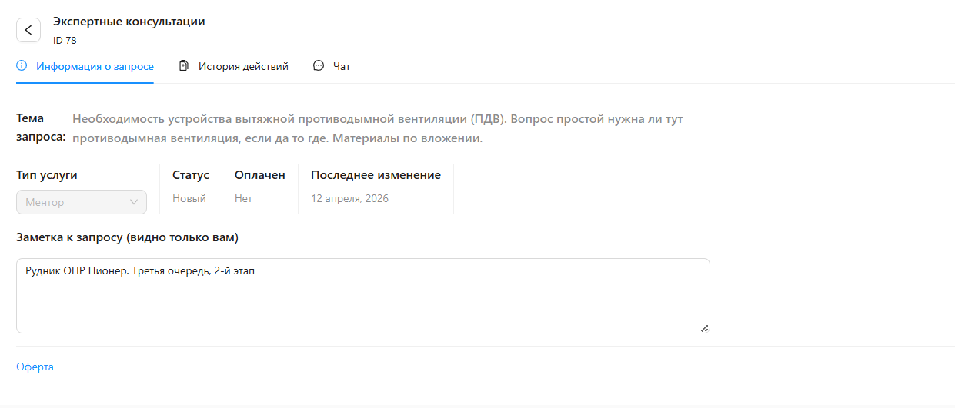
Task: Open the История действий tab
Action: (233, 67)
